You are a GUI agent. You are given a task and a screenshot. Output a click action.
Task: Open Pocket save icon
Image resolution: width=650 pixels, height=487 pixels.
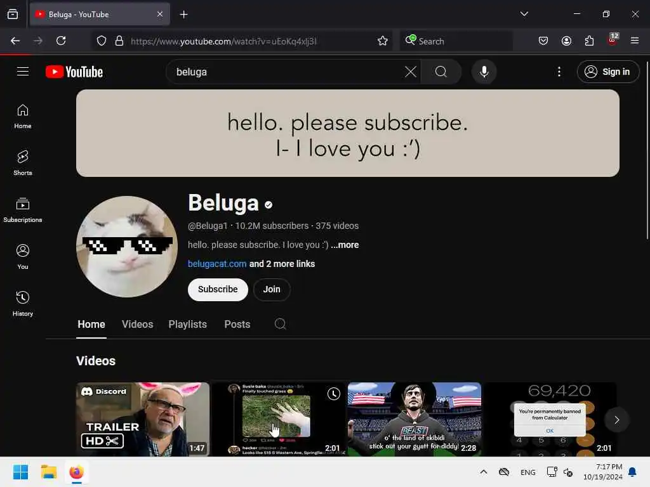pos(543,41)
